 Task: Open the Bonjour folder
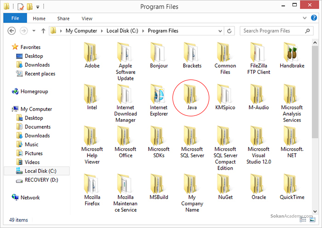coord(159,56)
